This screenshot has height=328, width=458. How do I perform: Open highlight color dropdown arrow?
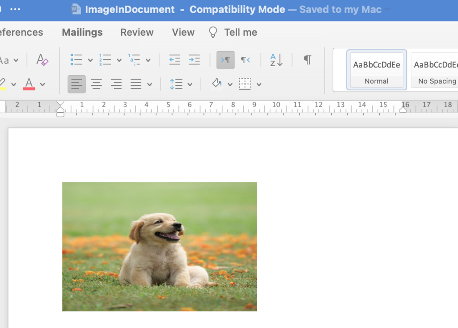(x=14, y=84)
